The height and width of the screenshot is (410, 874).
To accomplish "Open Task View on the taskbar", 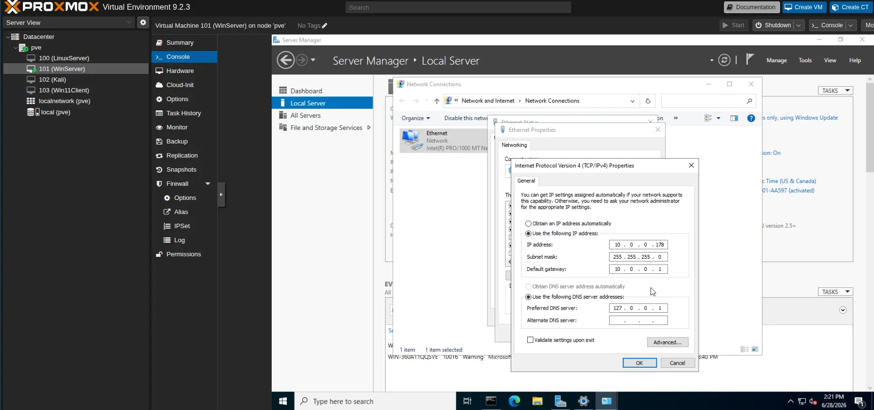I will (467, 401).
